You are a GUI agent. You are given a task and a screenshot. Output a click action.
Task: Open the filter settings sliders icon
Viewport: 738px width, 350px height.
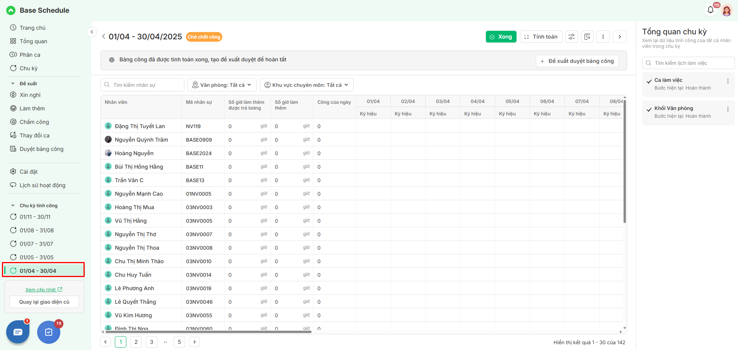572,37
